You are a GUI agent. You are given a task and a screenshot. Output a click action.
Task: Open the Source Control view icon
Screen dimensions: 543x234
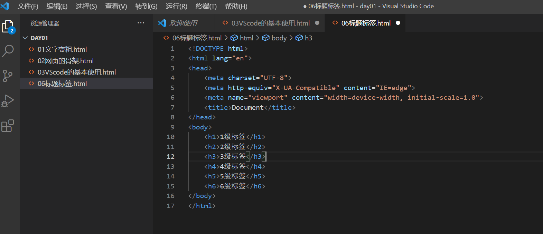[7, 76]
